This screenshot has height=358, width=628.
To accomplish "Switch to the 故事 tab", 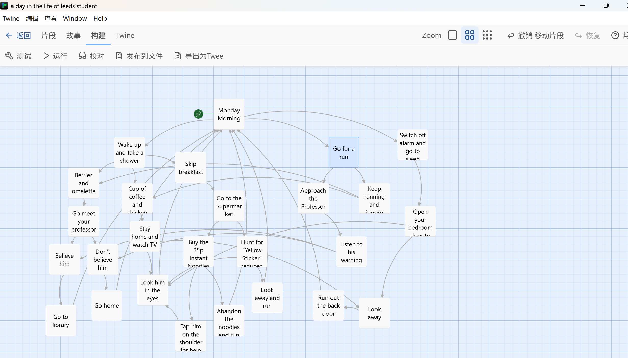I will click(x=73, y=35).
